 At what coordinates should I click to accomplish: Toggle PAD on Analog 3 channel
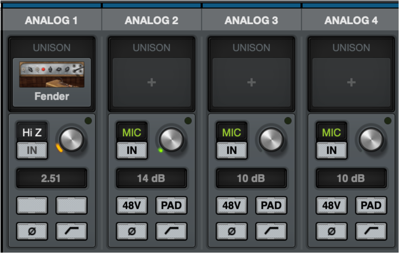pos(271,205)
